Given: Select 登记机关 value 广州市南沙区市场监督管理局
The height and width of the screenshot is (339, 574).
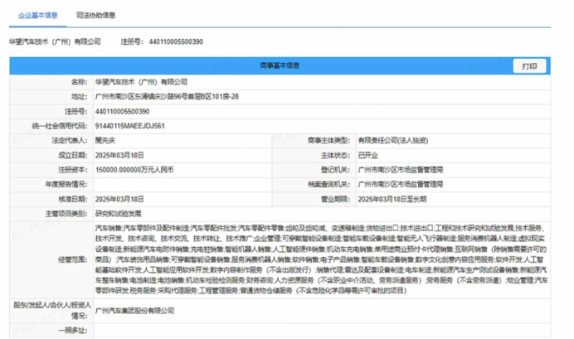Looking at the screenshot, I should [x=401, y=170].
